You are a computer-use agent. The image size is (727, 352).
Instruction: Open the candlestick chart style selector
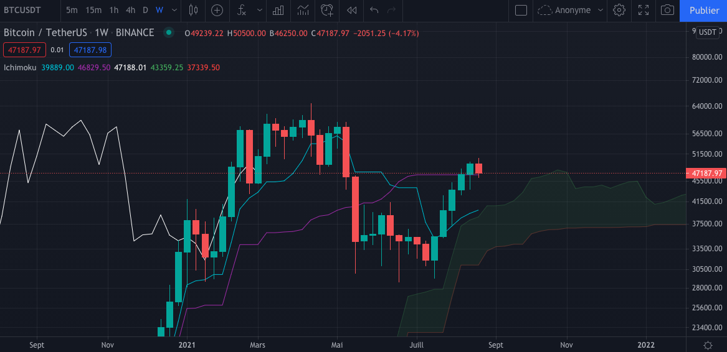[193, 10]
